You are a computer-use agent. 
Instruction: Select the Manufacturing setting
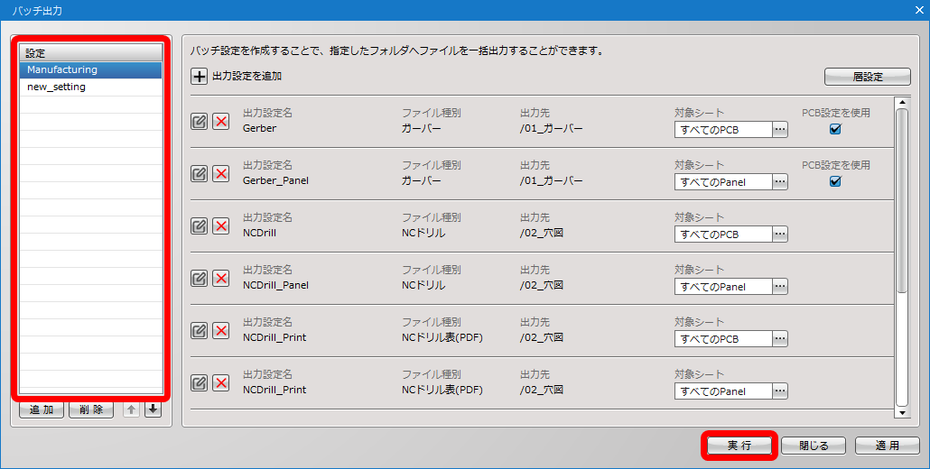(x=91, y=69)
